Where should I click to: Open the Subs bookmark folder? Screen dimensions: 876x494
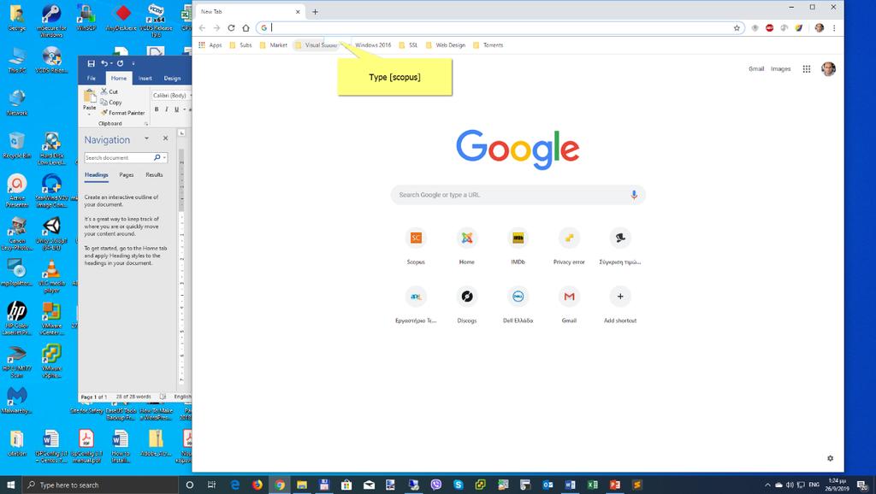click(240, 45)
